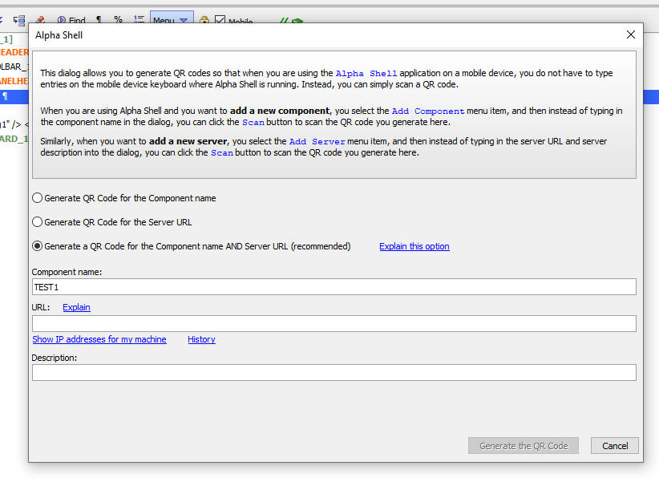Click the 'Component name:' label
This screenshot has height=482, width=659.
67,272
